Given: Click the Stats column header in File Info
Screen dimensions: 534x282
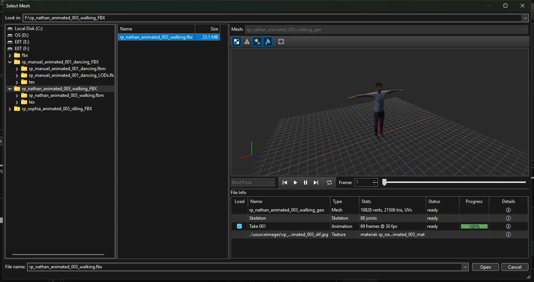Looking at the screenshot, I should 392,201.
